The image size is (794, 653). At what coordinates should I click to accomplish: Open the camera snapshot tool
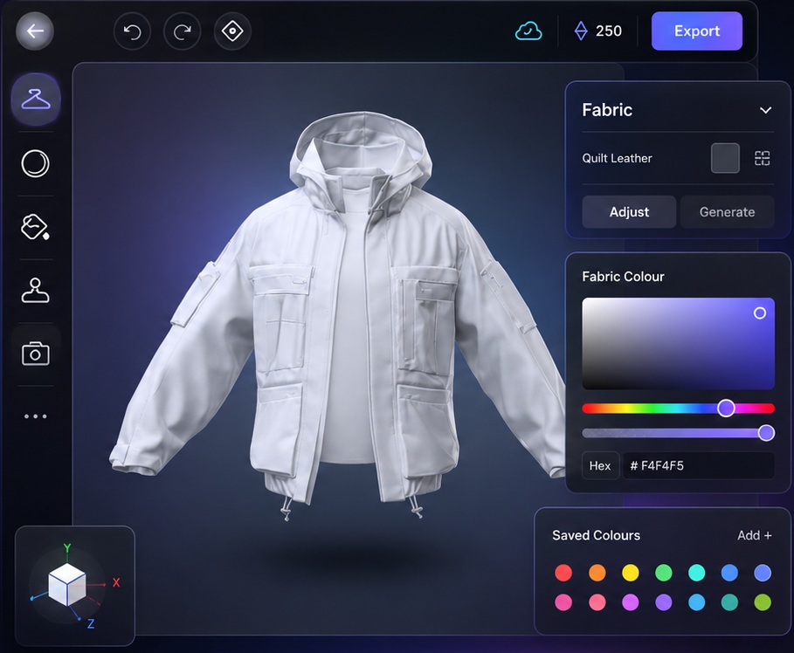(36, 354)
